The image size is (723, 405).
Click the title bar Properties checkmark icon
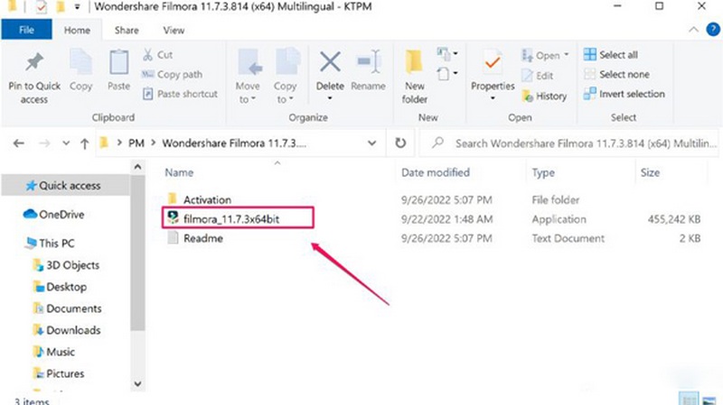pyautogui.click(x=41, y=7)
